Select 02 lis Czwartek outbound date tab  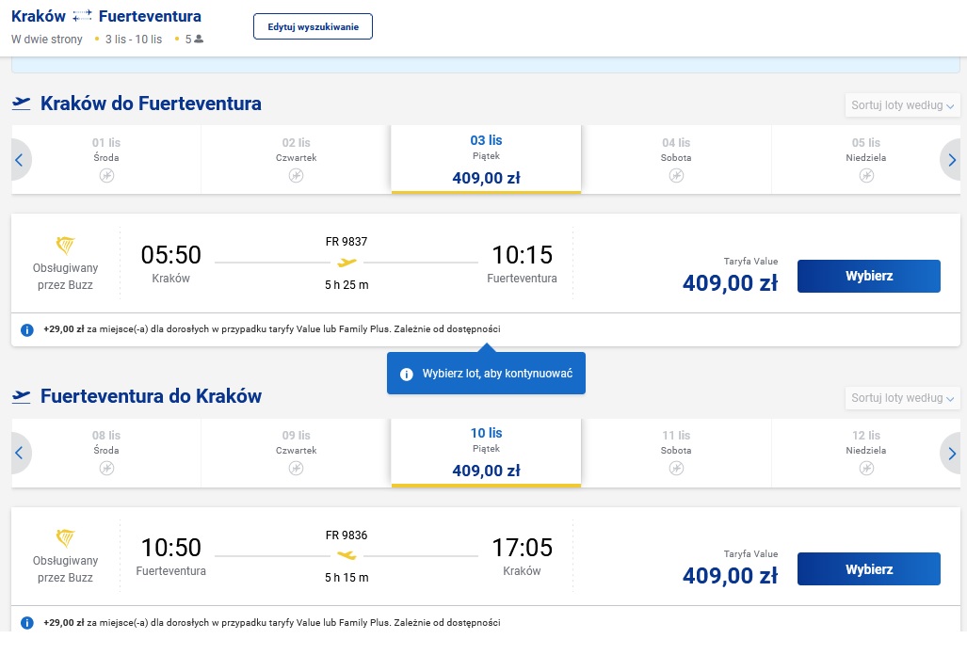296,160
